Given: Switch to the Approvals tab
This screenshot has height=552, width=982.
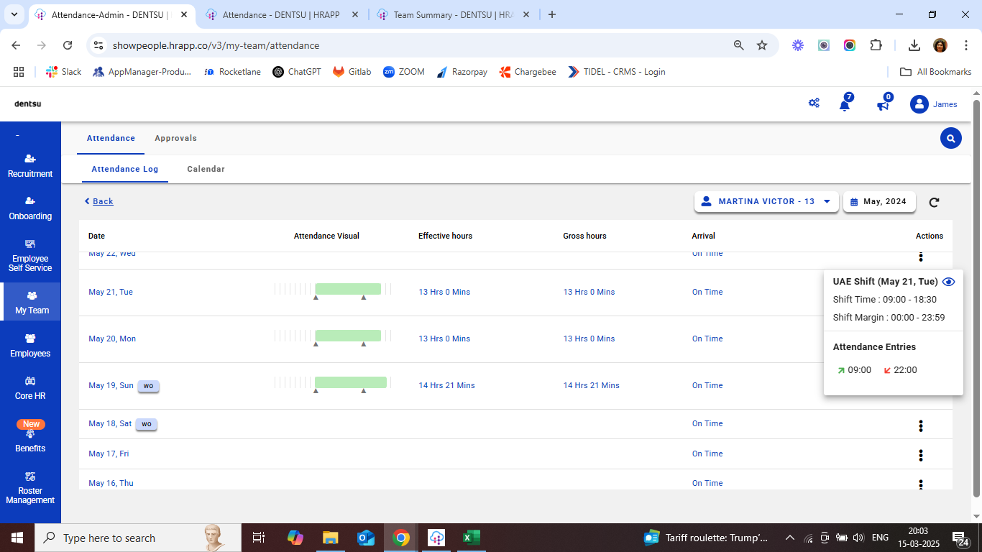Looking at the screenshot, I should (x=175, y=138).
